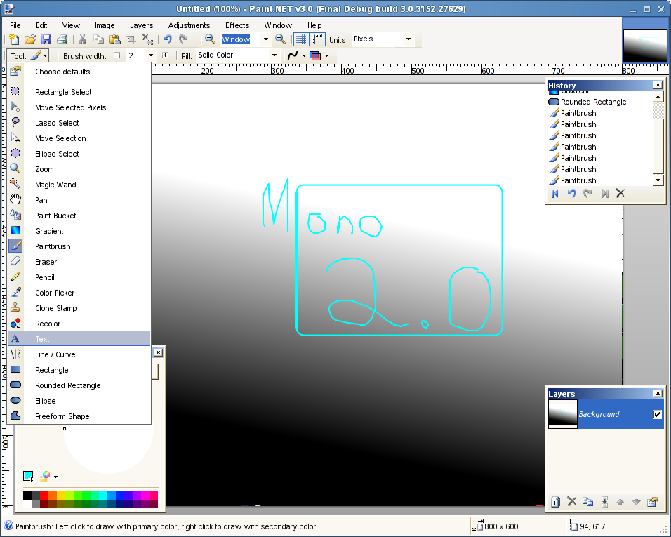671x537 pixels.
Task: Add a new layer icon
Action: coord(555,502)
